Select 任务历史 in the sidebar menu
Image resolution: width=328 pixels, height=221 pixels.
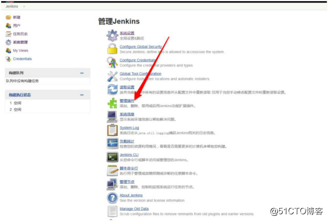coord(20,34)
